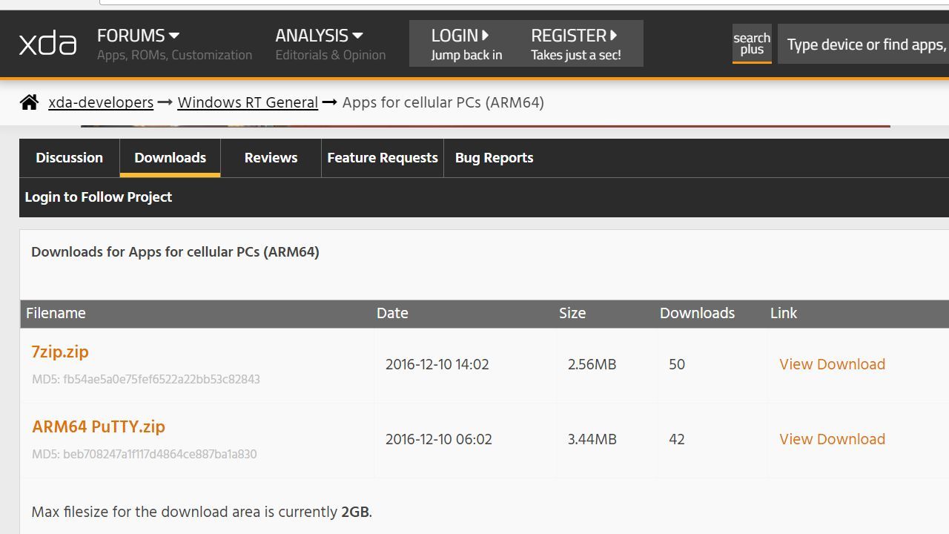Click the date 2016-12-10 06:02
This screenshot has height=534, width=949.
coord(439,439)
